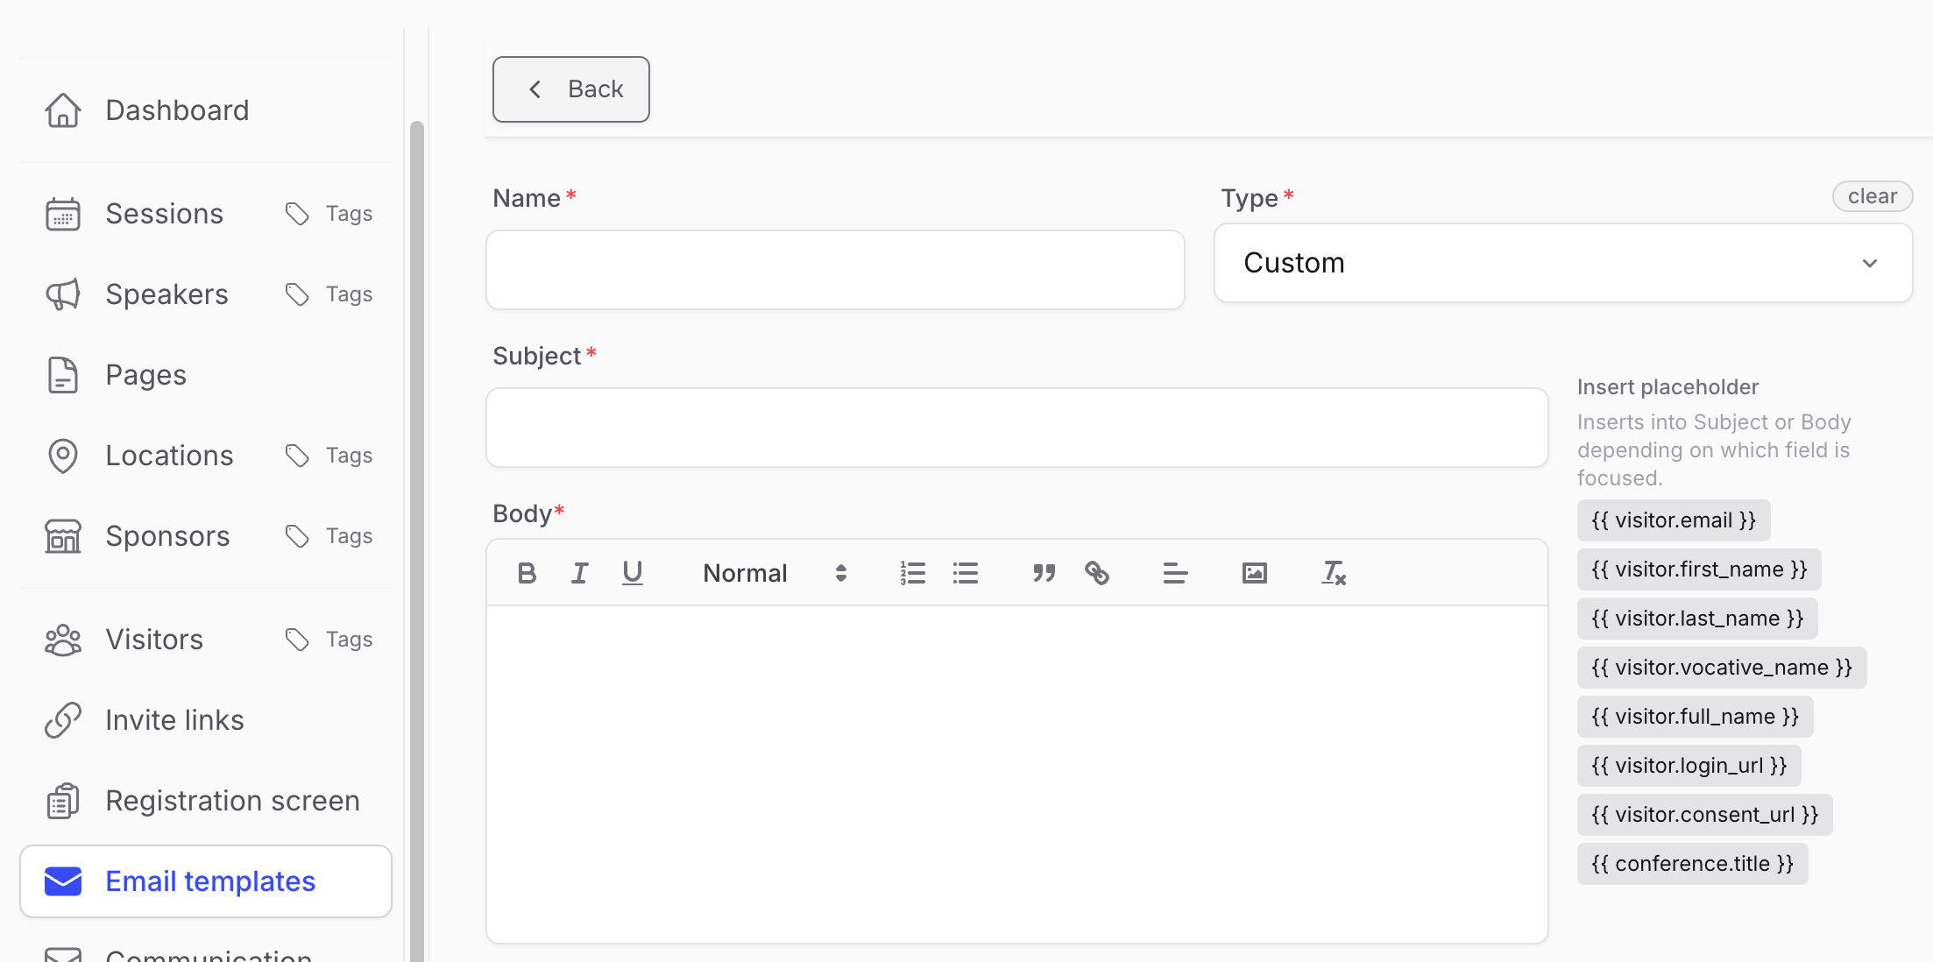Image resolution: width=1933 pixels, height=962 pixels.
Task: Click the clear button above Type
Action: [1872, 196]
